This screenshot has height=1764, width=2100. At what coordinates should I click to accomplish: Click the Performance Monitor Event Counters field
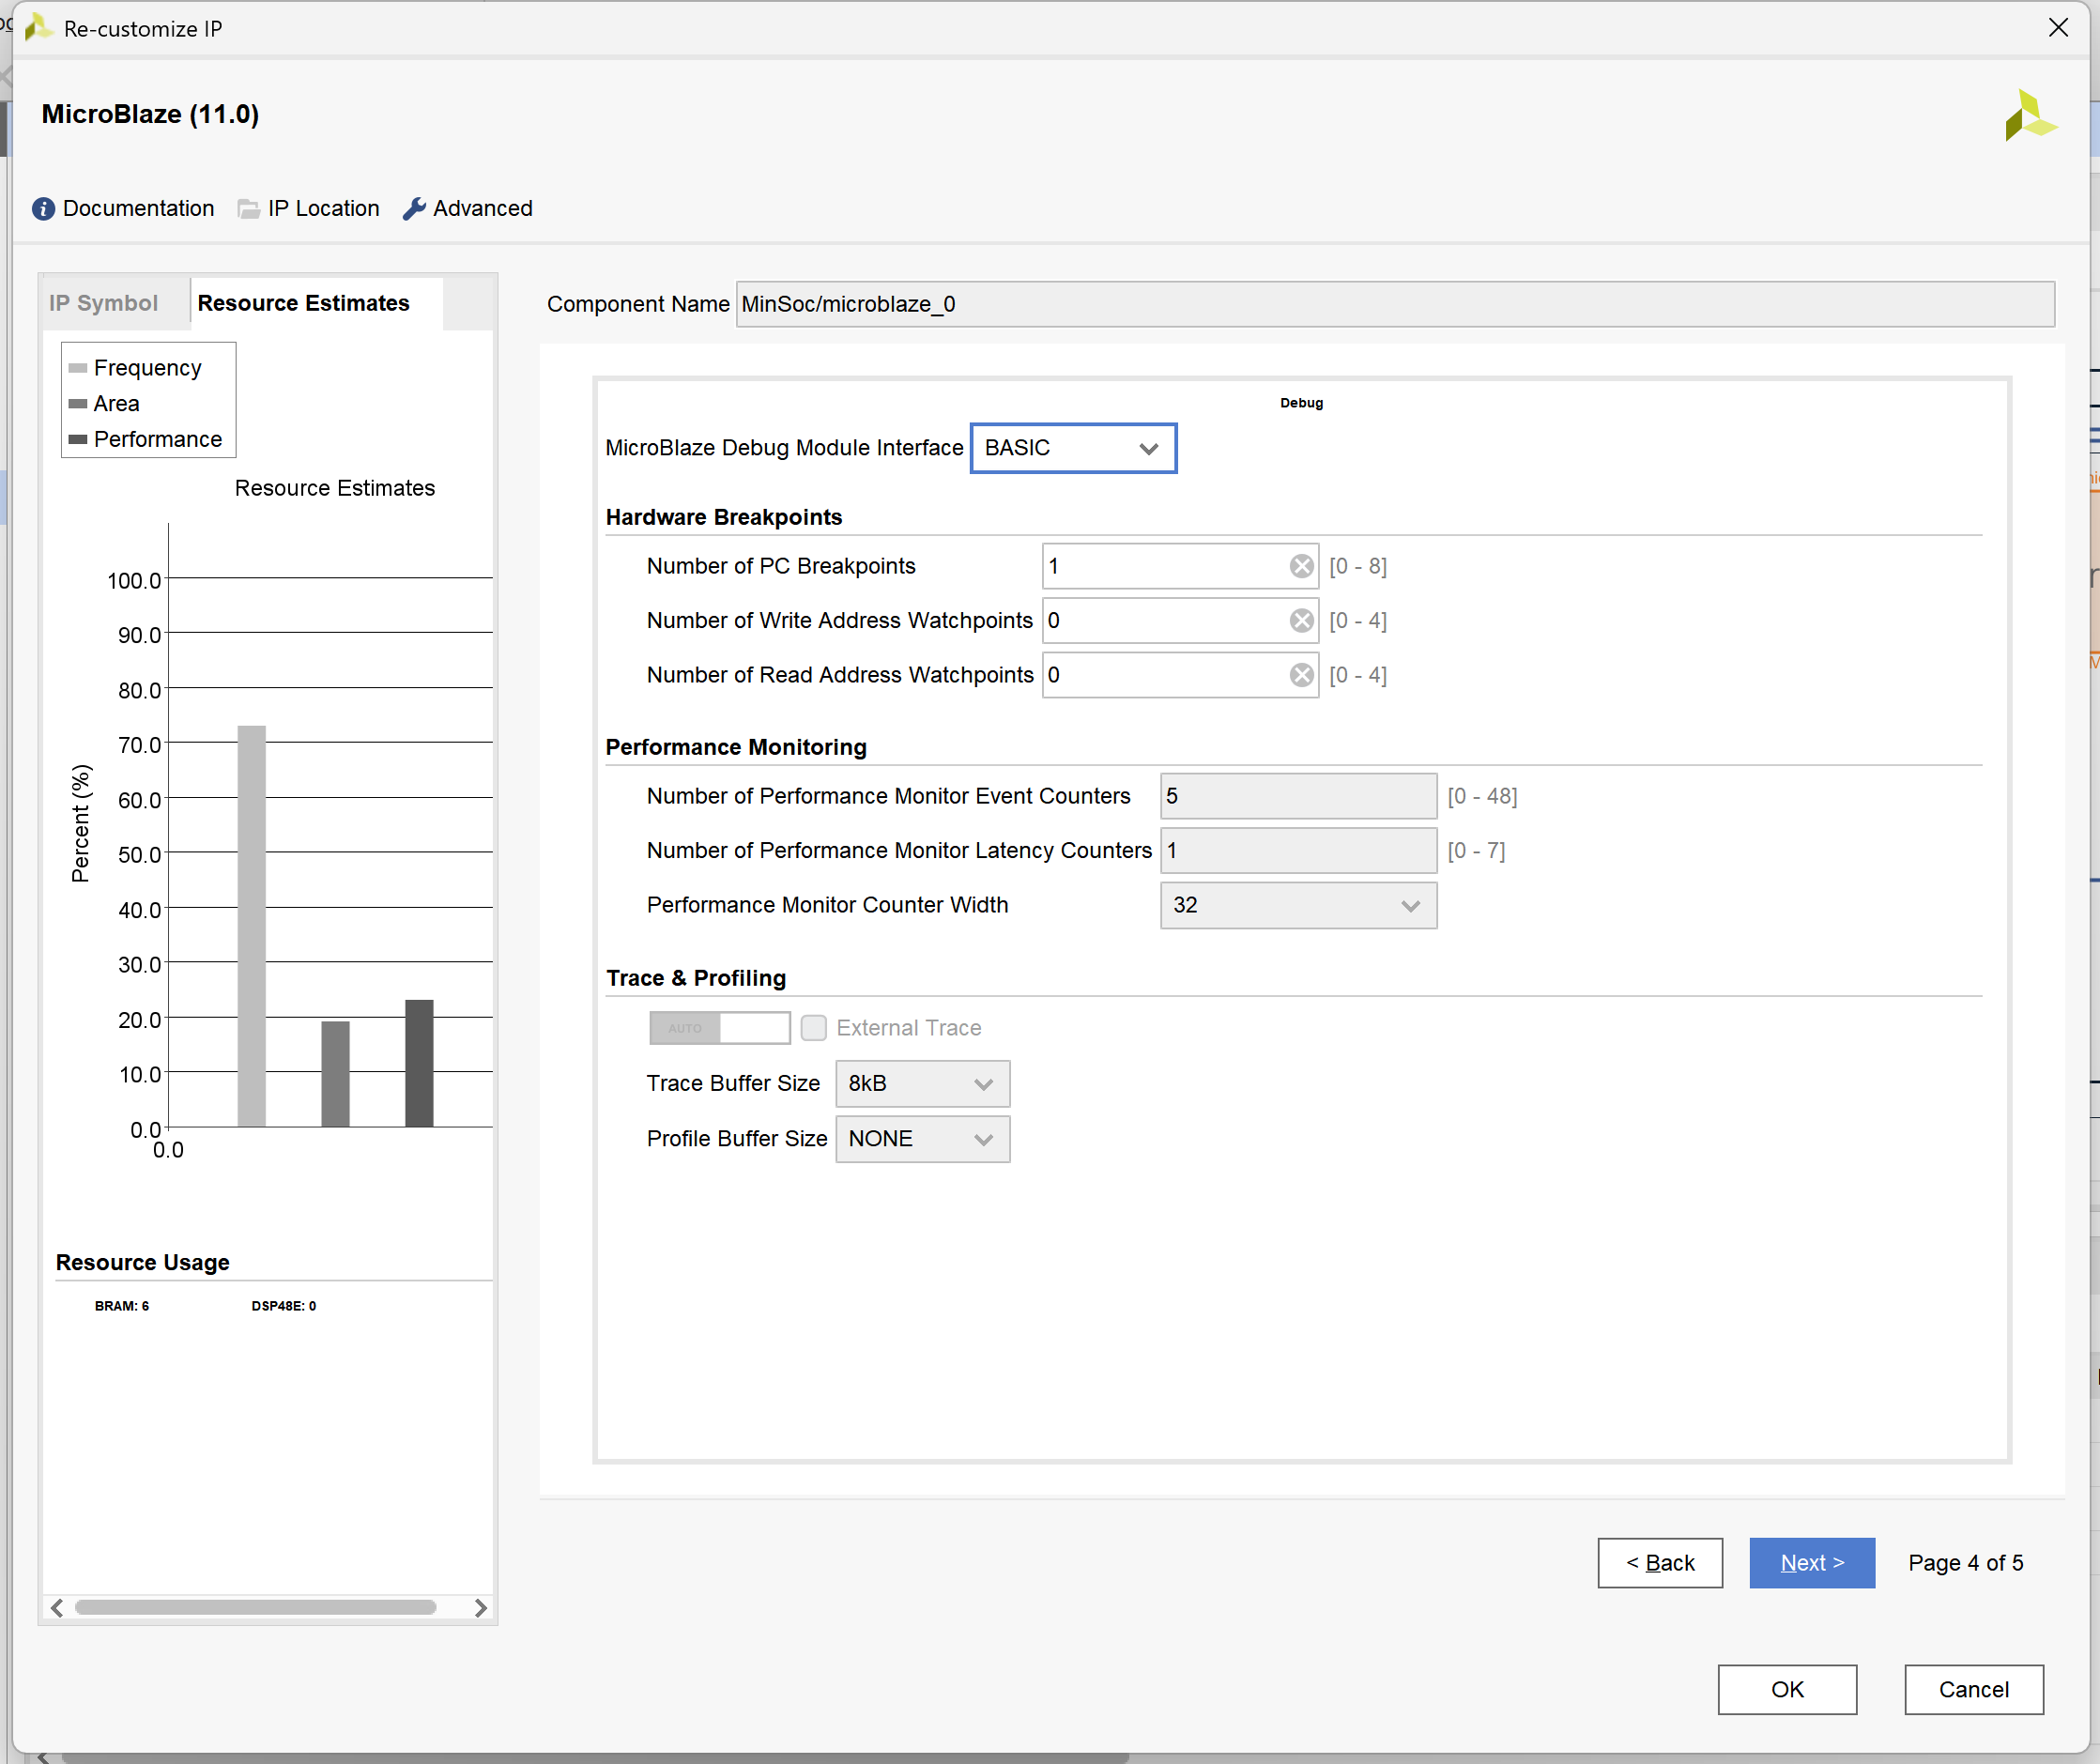pyautogui.click(x=1298, y=797)
